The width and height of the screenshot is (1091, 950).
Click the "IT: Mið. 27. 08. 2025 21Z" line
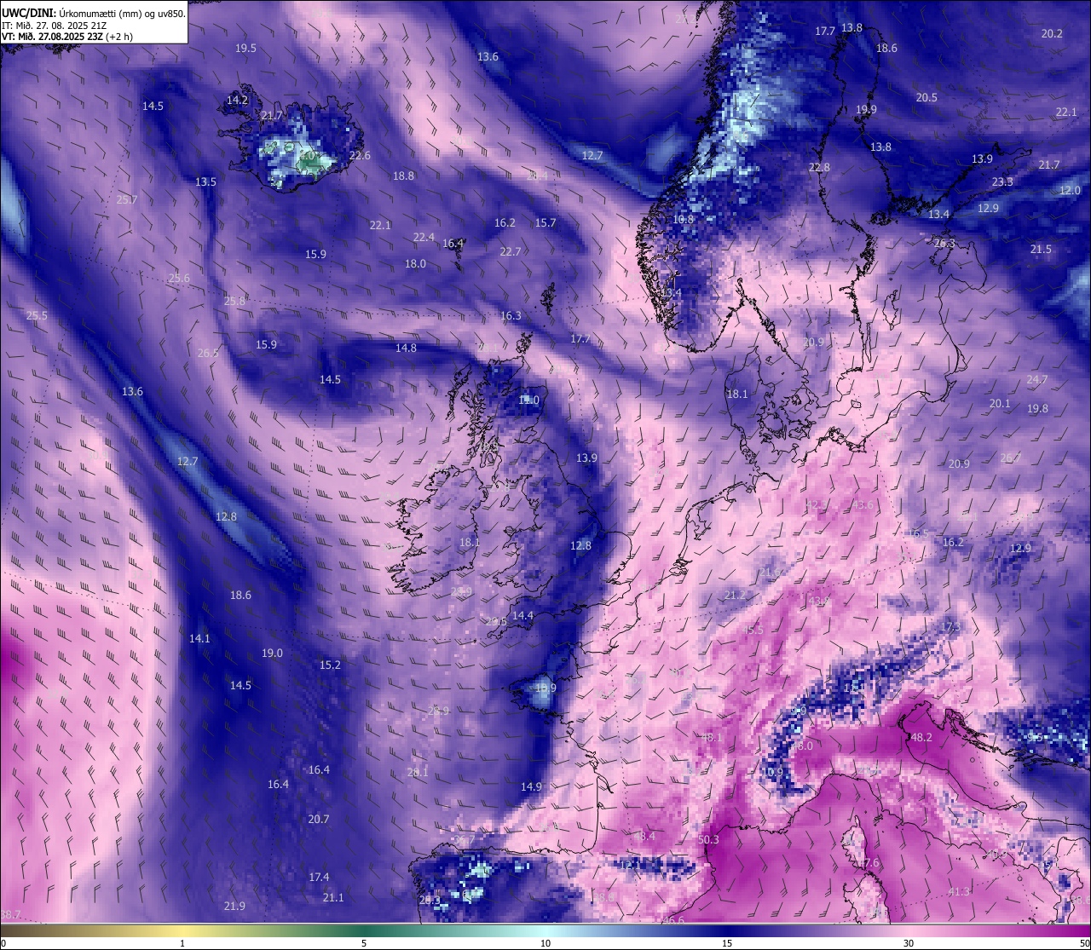pyautogui.click(x=55, y=26)
